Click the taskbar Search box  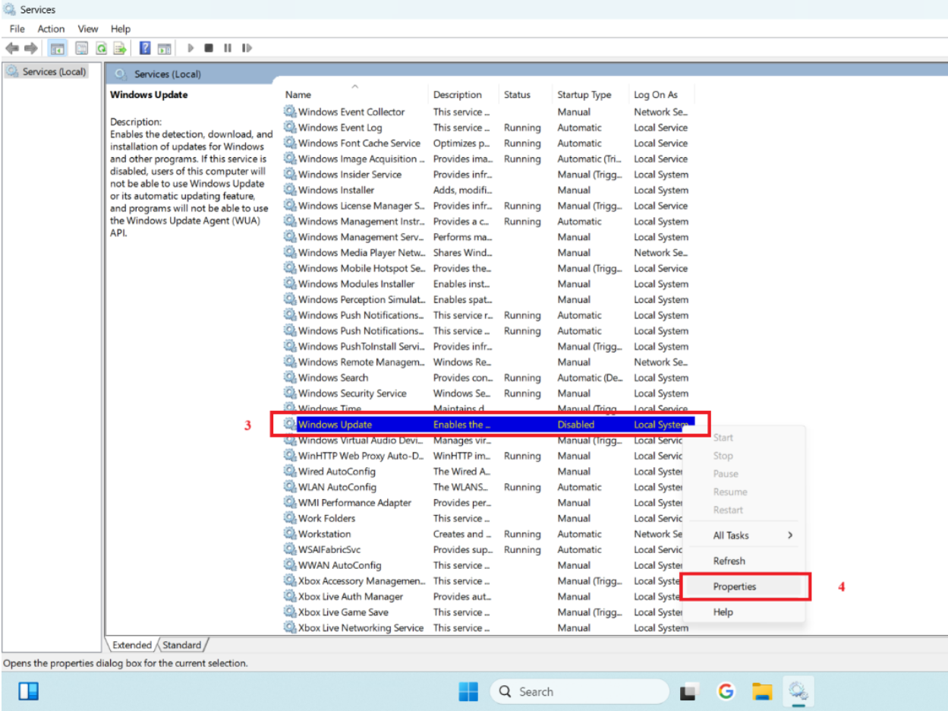coord(578,691)
